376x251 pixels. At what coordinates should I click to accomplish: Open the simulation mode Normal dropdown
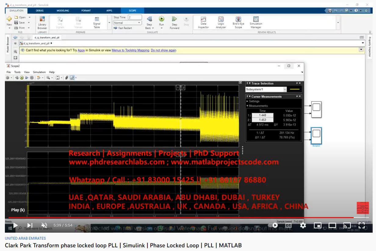point(127,23)
